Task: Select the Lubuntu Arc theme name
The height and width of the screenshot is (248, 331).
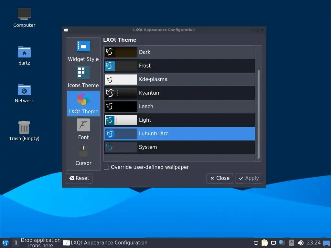Action: pos(154,133)
